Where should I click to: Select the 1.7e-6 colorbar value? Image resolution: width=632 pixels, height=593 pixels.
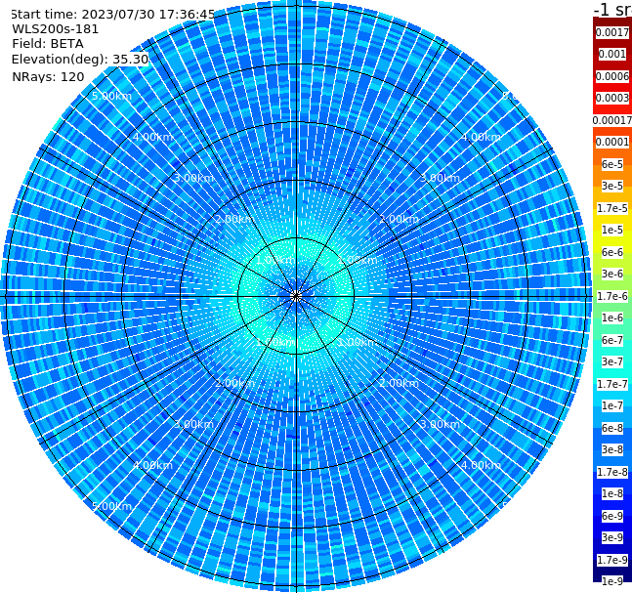coord(612,296)
